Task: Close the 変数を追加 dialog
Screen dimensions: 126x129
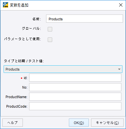Action: click(121, 5)
